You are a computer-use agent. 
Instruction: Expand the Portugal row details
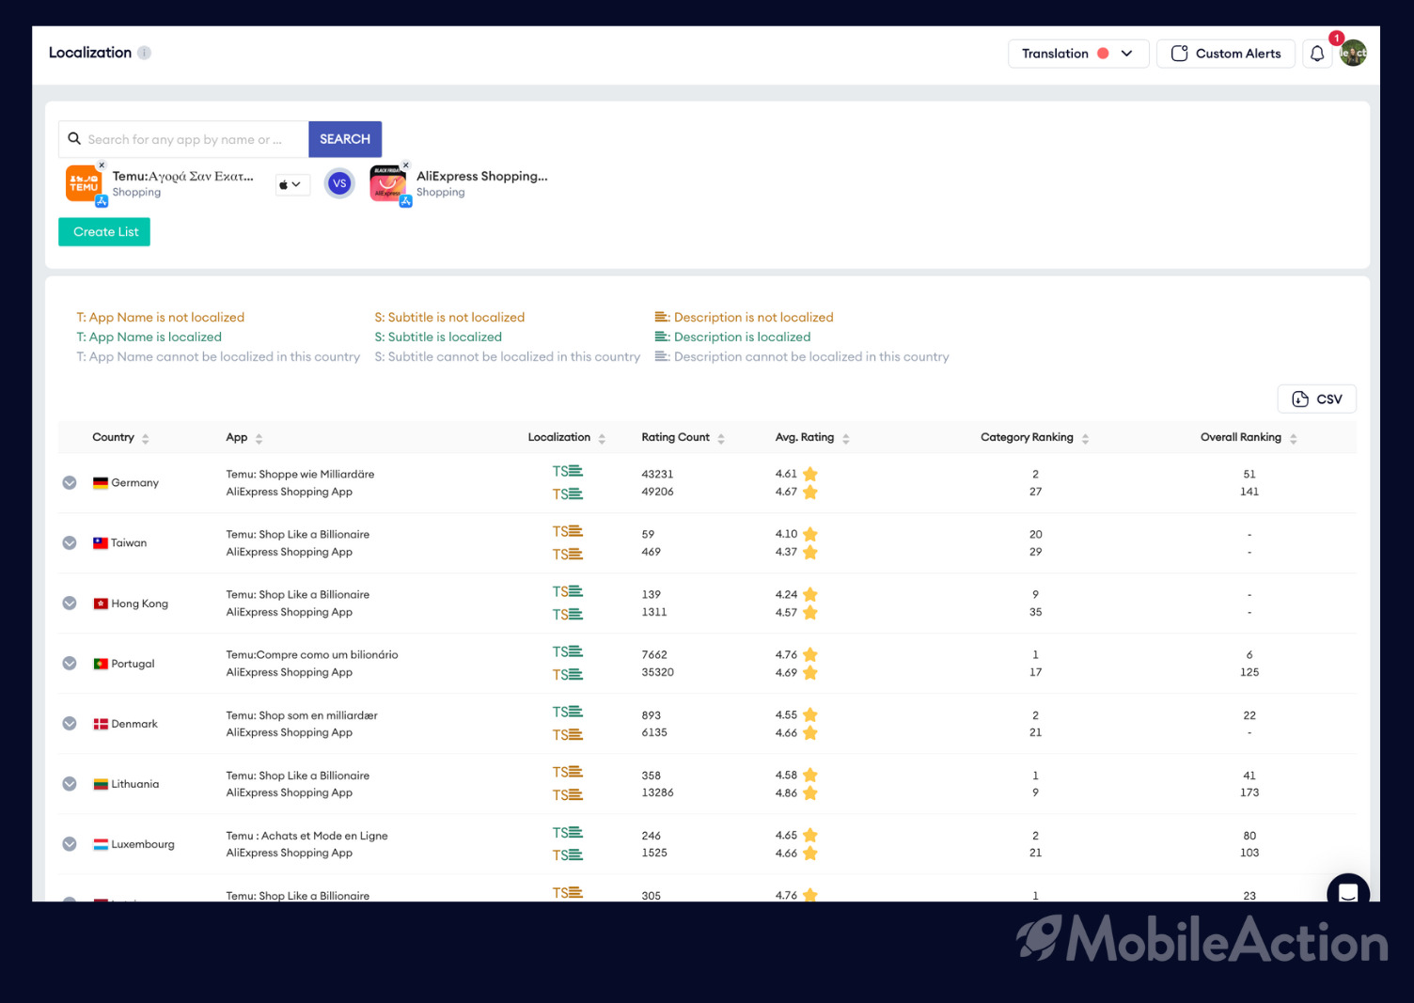click(x=70, y=664)
